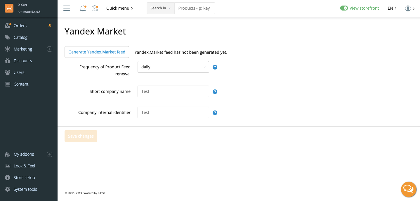420x201 pixels.
Task: Click the My addons puzzle icon
Action: (8, 154)
